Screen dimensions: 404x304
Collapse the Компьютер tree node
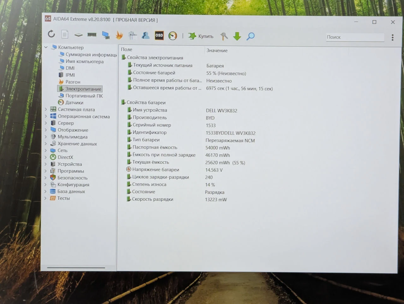coord(46,47)
